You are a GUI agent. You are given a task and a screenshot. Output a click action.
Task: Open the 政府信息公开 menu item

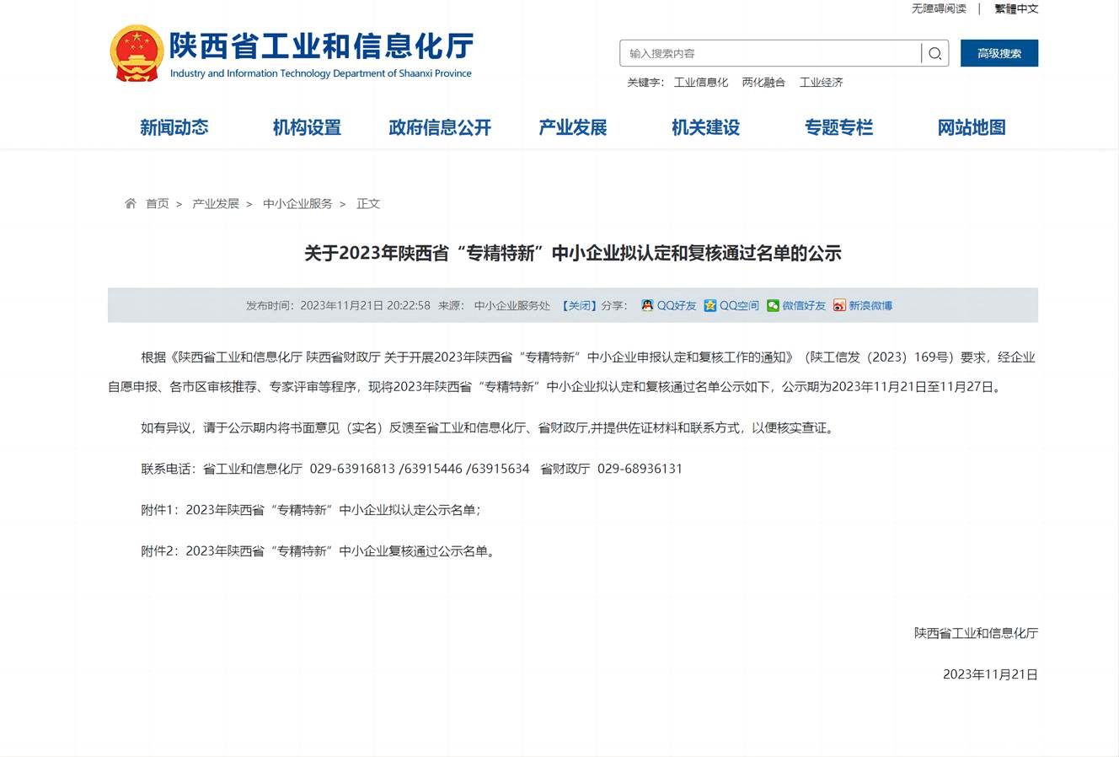439,127
